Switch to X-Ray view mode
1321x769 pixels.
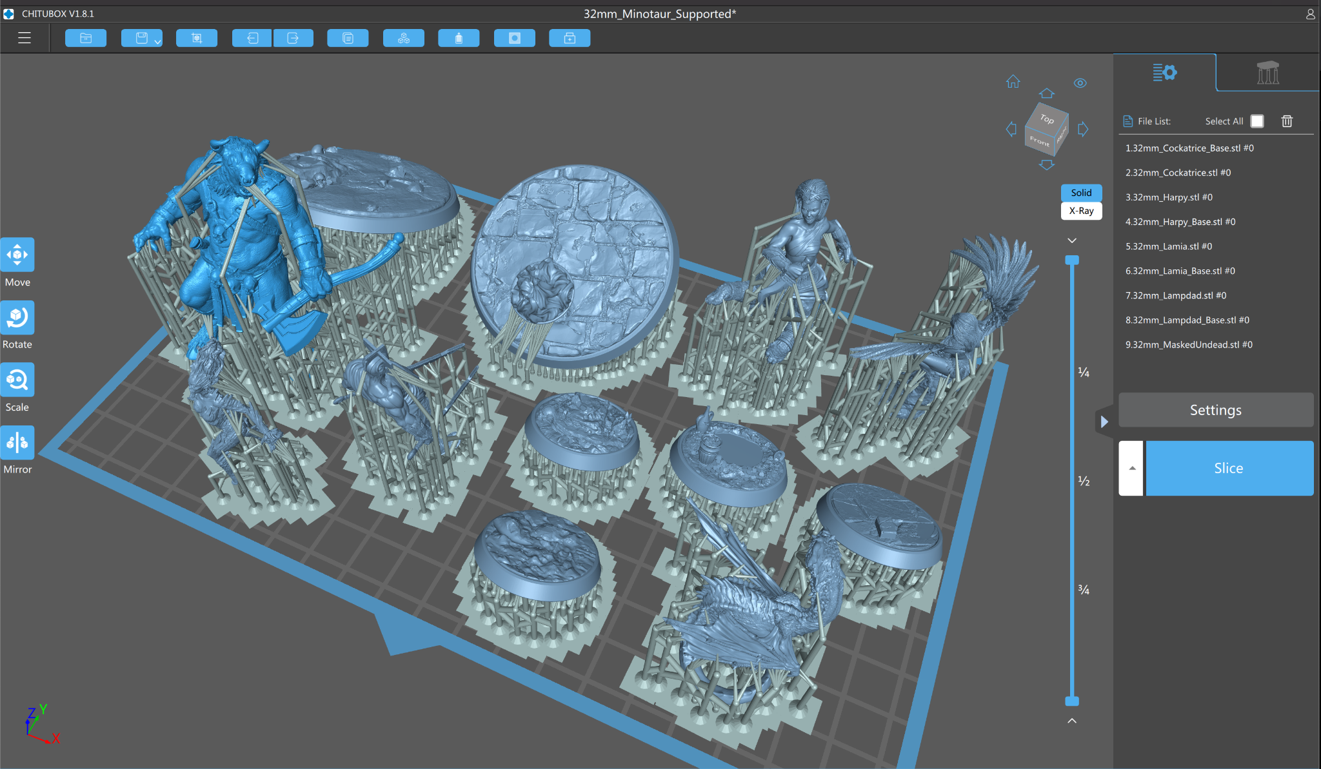pos(1081,211)
